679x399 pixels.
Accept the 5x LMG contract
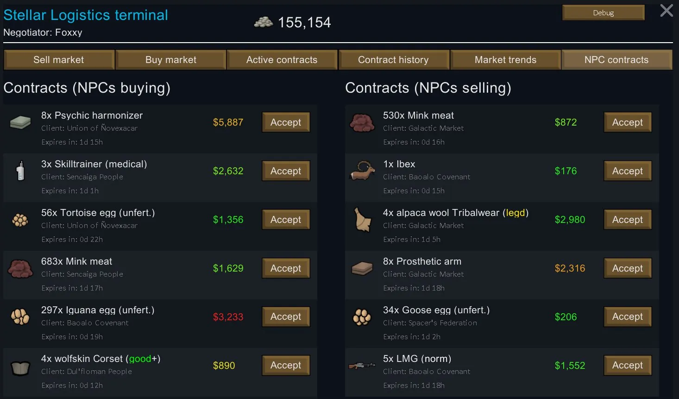point(628,365)
